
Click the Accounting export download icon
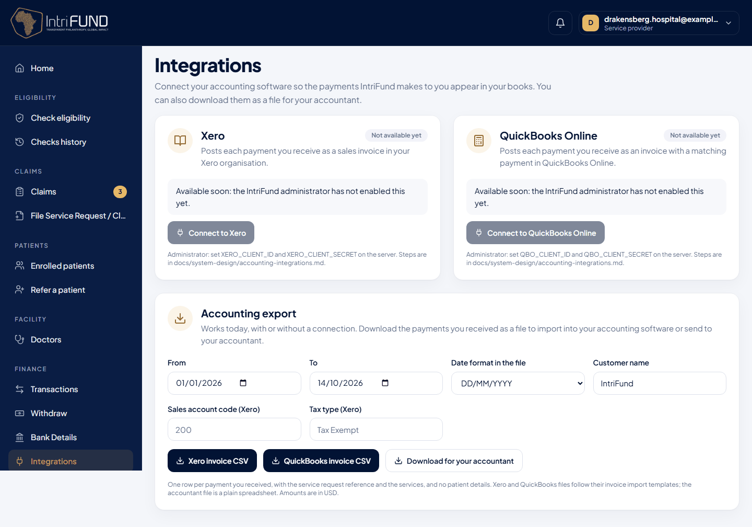(x=180, y=318)
